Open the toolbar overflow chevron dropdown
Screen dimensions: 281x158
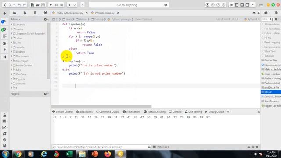(83, 5)
